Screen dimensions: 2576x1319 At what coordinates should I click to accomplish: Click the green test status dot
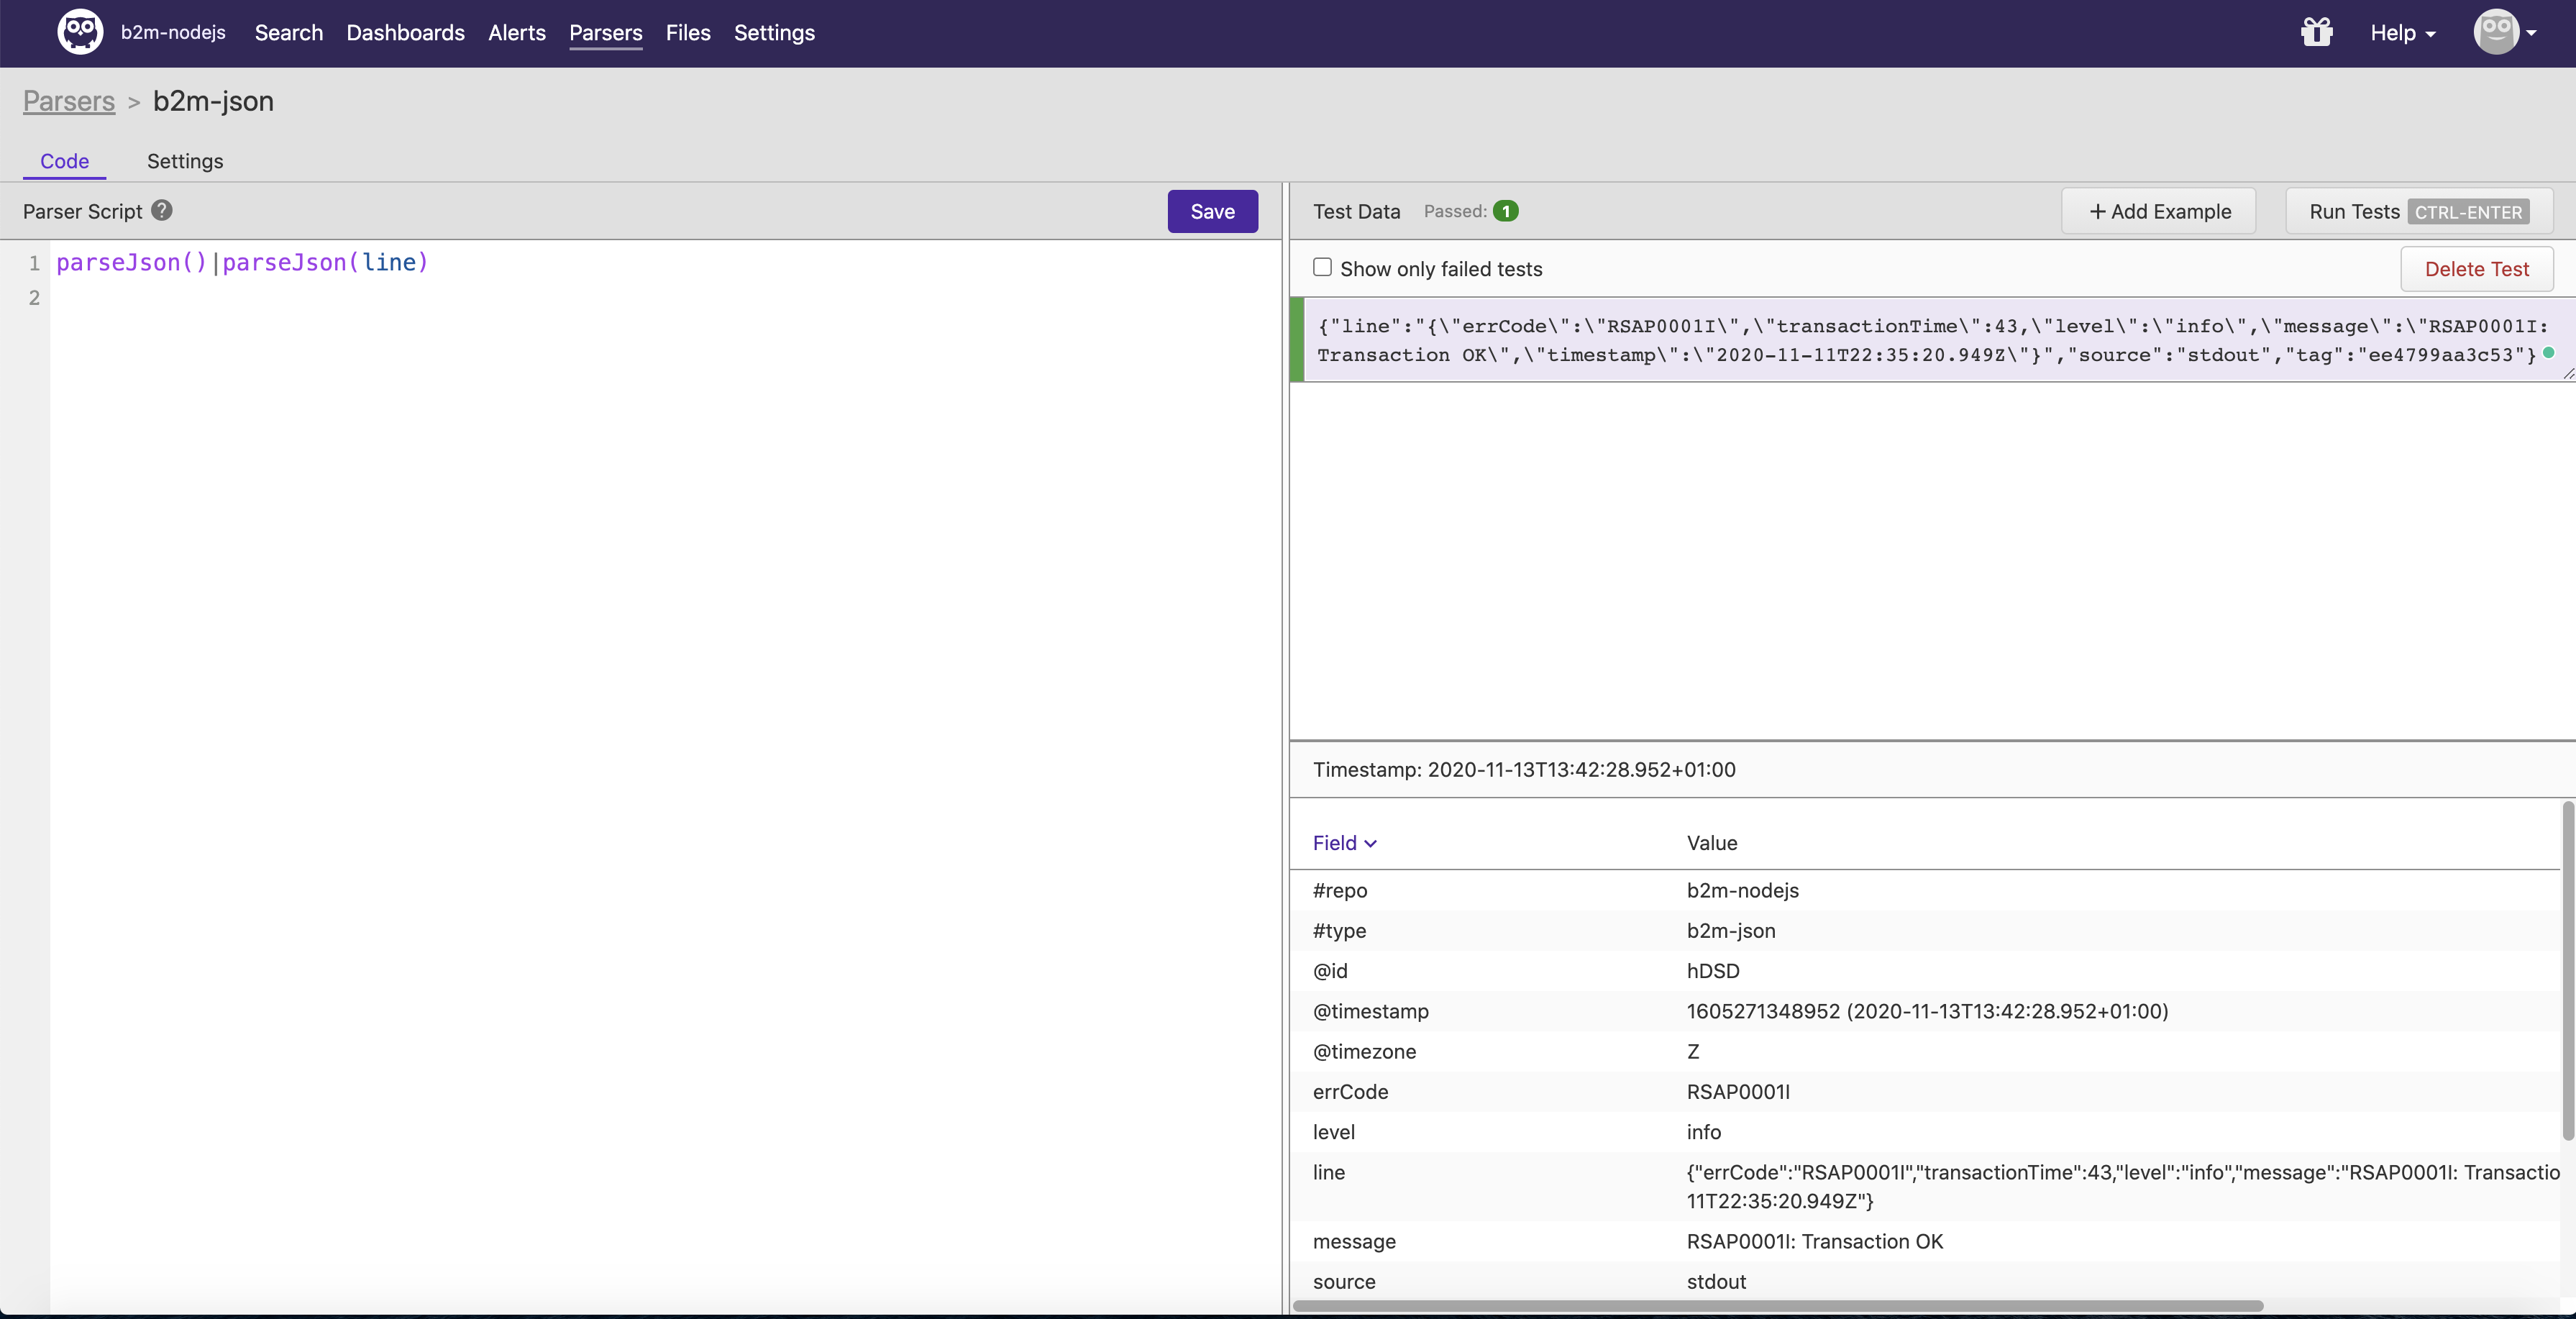coord(2548,353)
